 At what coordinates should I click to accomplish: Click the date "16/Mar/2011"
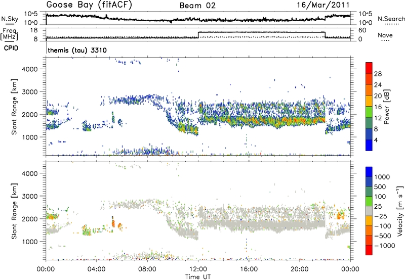[x=323, y=5]
